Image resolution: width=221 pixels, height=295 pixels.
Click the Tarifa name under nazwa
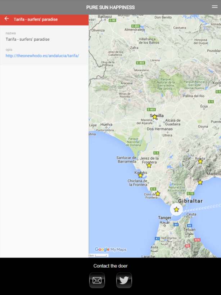(x=28, y=39)
